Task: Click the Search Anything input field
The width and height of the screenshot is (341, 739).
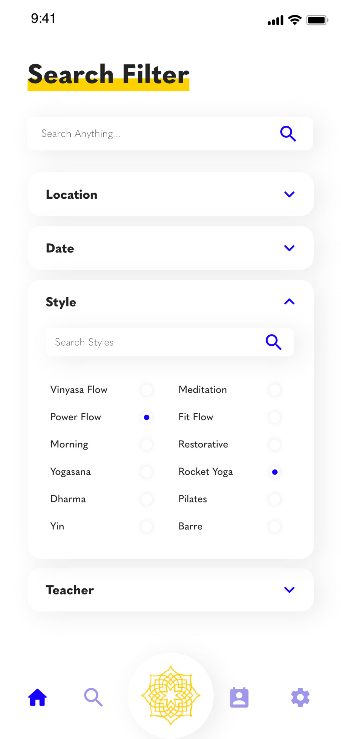Action: [x=152, y=134]
